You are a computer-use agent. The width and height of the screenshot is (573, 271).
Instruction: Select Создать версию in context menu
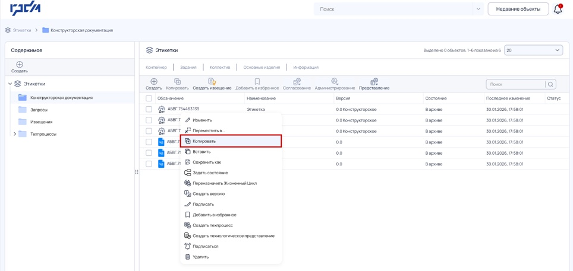click(231, 194)
